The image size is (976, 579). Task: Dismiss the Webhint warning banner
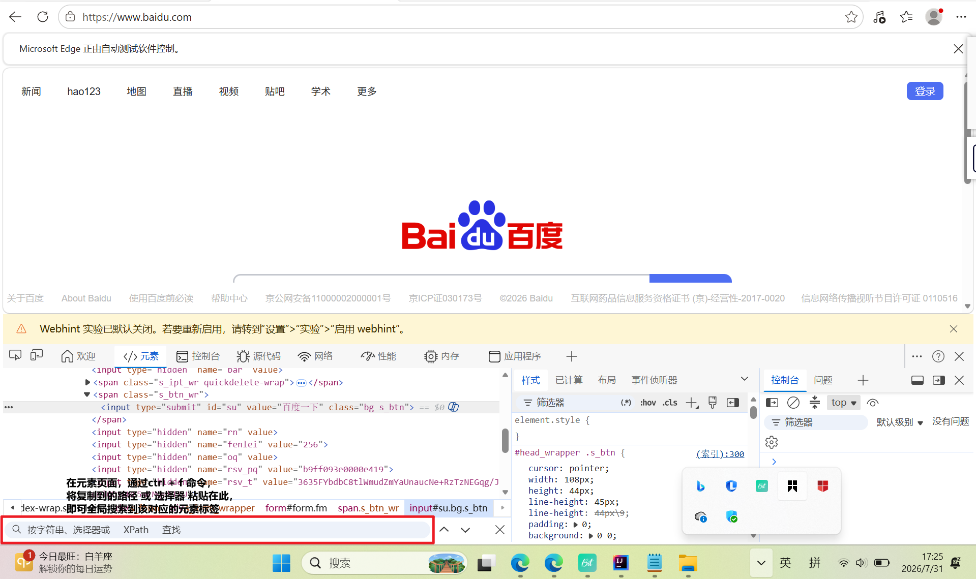(954, 329)
